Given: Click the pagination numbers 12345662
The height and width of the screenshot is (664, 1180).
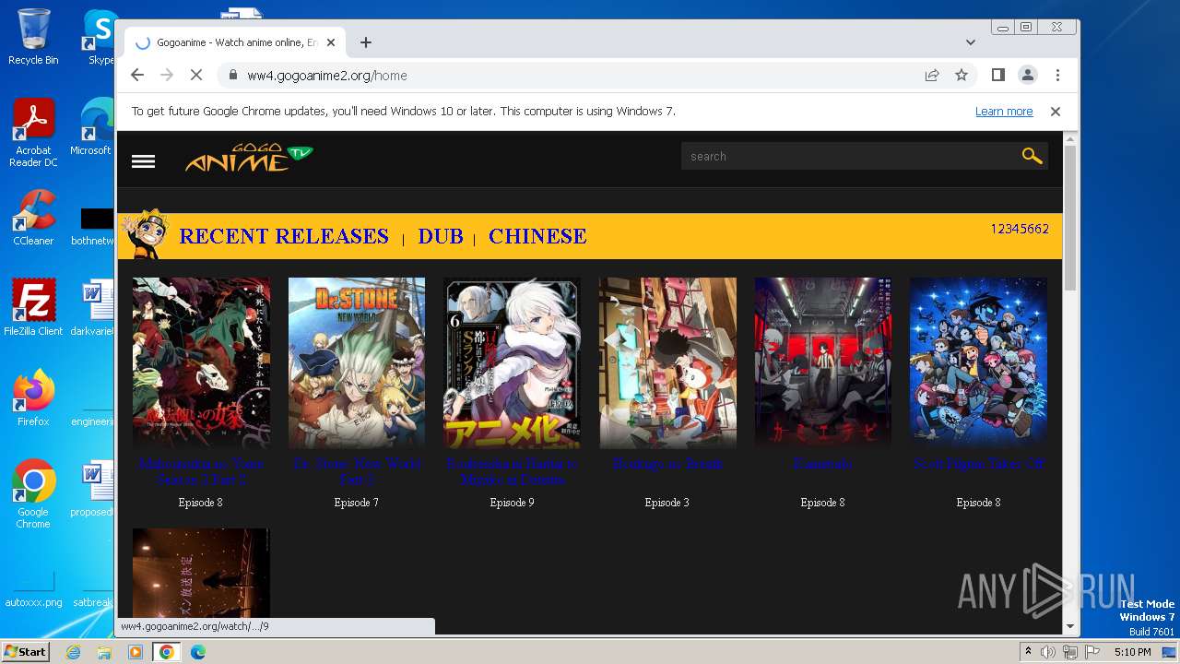Looking at the screenshot, I should click(1020, 229).
